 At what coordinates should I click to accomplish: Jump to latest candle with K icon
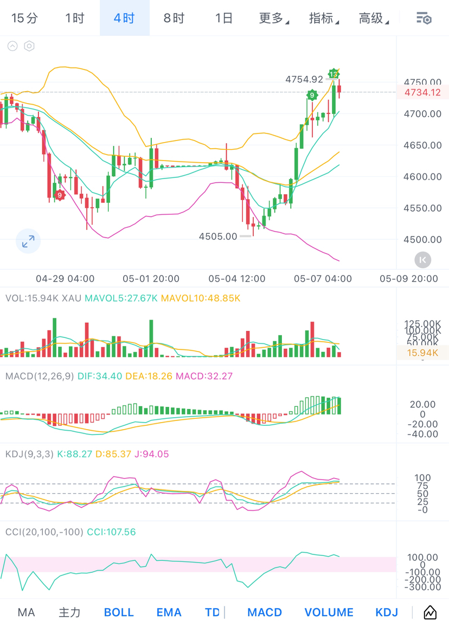tap(422, 260)
